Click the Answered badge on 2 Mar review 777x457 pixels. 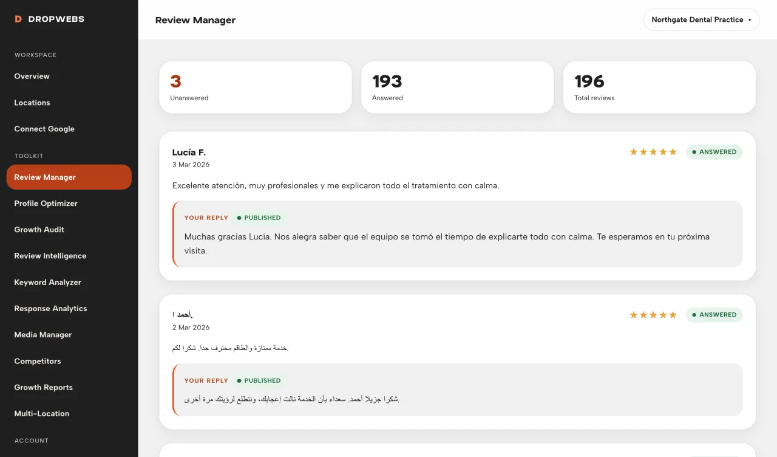coord(714,315)
